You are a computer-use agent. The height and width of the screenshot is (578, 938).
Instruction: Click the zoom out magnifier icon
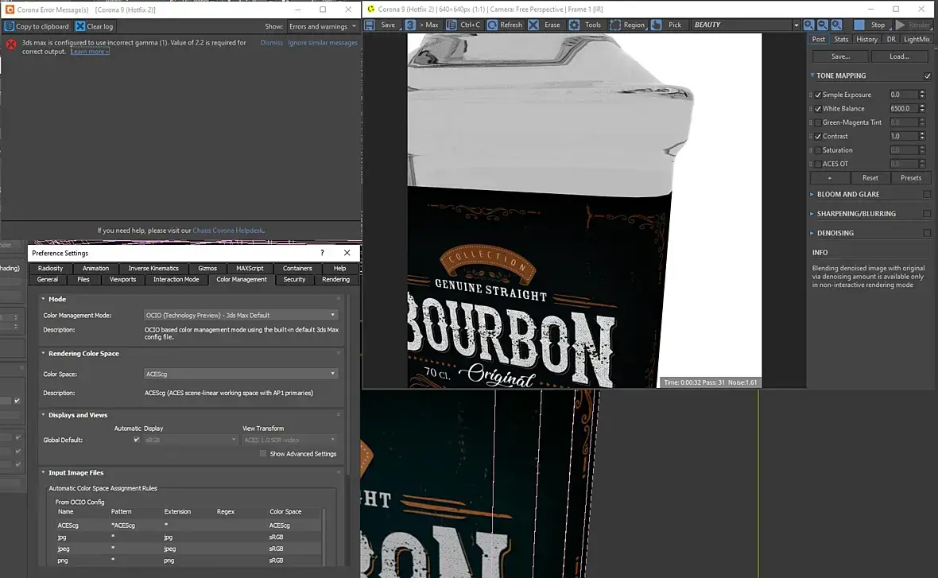coord(823,25)
